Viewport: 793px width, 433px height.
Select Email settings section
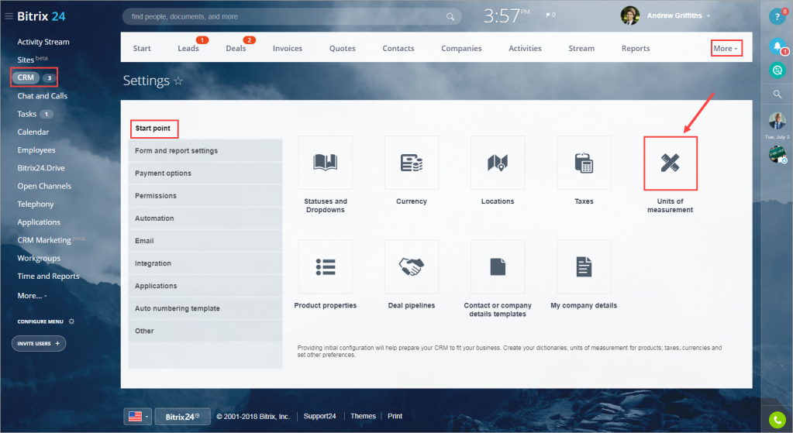(205, 240)
